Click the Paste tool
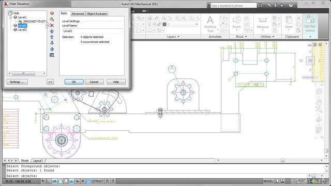331x186 pixels. [x=289, y=22]
